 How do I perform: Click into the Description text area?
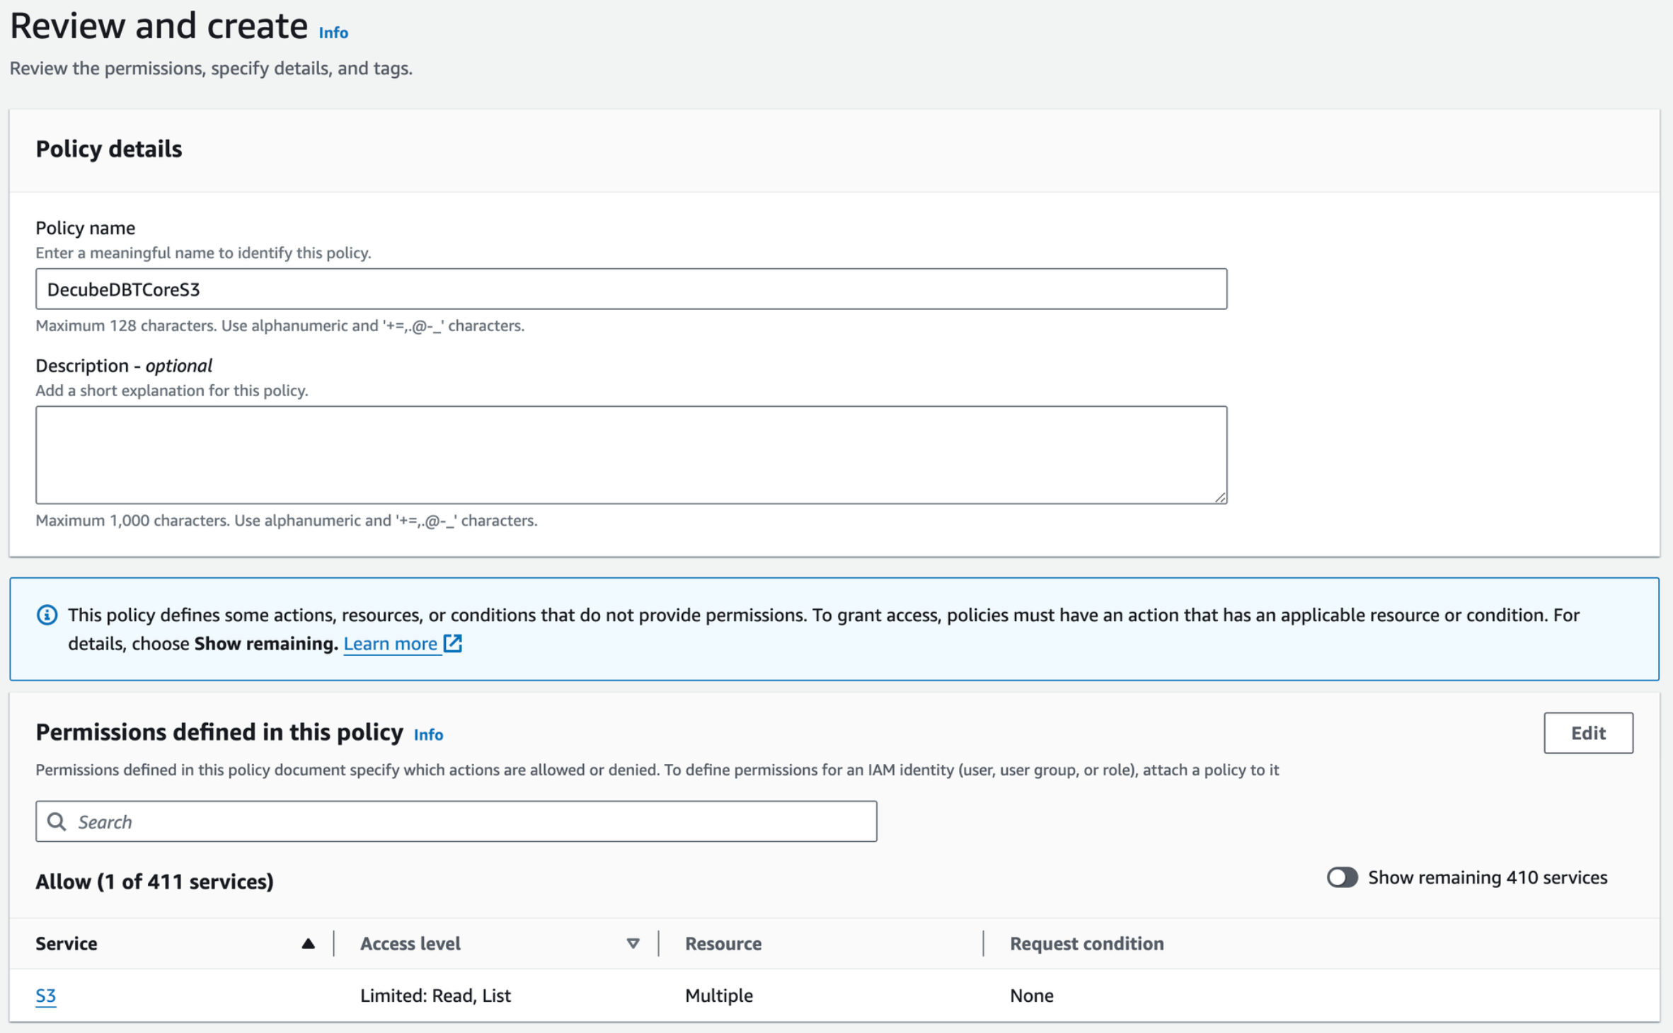click(x=631, y=454)
